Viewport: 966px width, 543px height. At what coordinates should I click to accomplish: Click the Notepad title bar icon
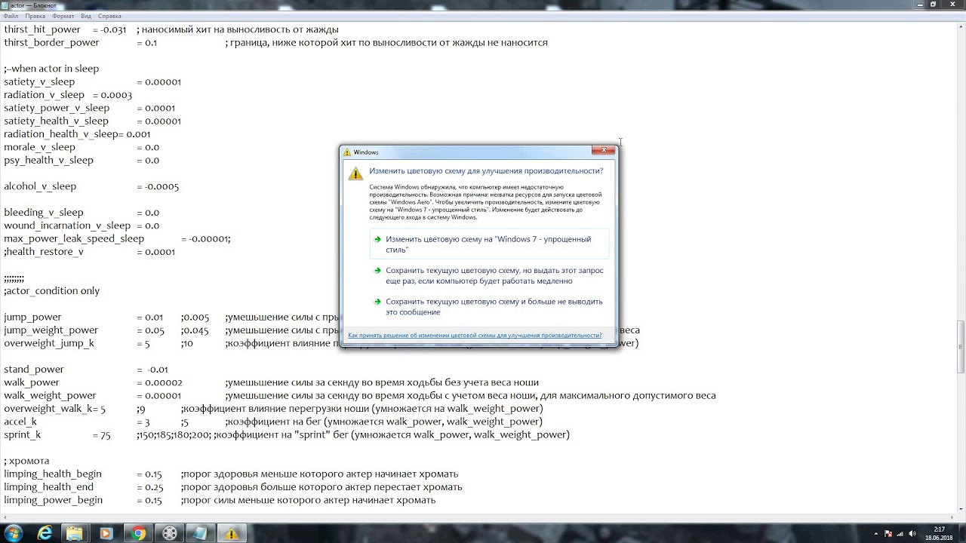[x=5, y=5]
